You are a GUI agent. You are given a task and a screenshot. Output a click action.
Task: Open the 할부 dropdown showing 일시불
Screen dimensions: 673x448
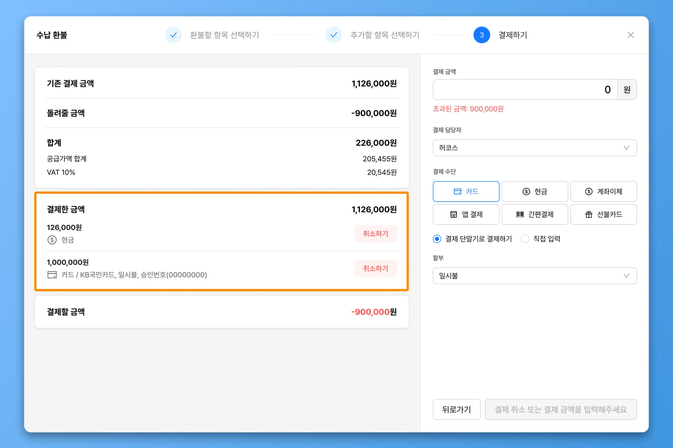[x=535, y=276]
